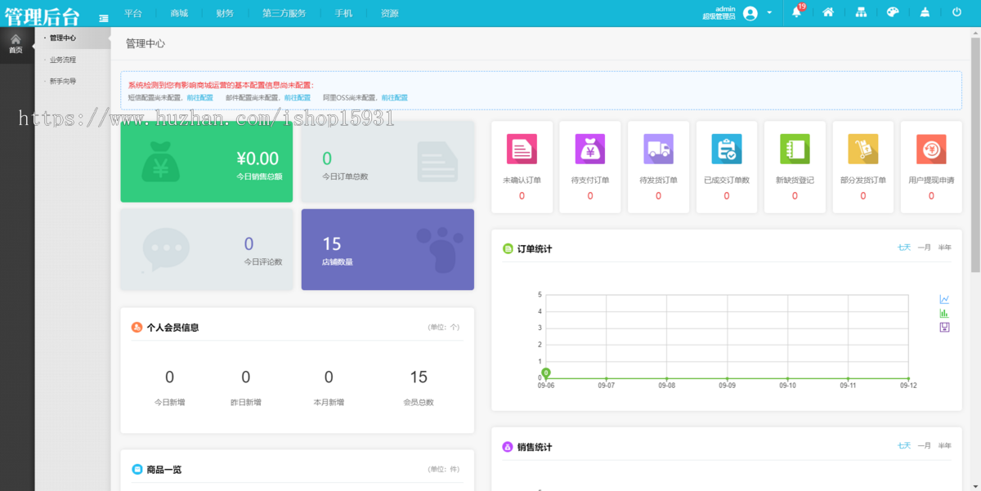Open 用户提现申请 icon card
The height and width of the screenshot is (491, 981).
[931, 167]
